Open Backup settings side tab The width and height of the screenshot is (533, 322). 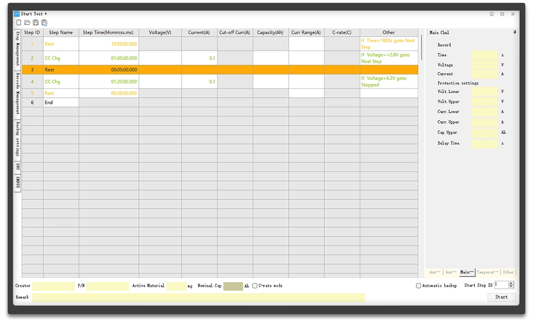click(18, 139)
